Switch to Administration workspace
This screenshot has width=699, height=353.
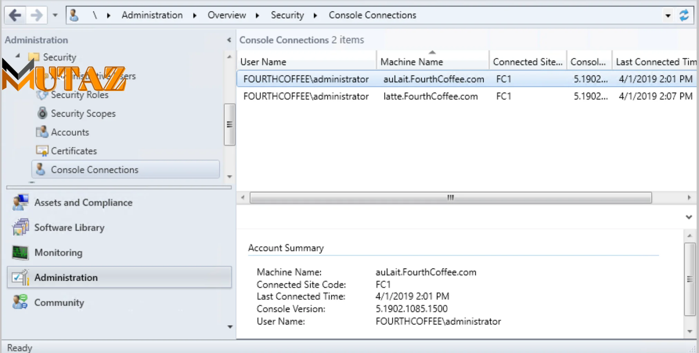tap(119, 277)
